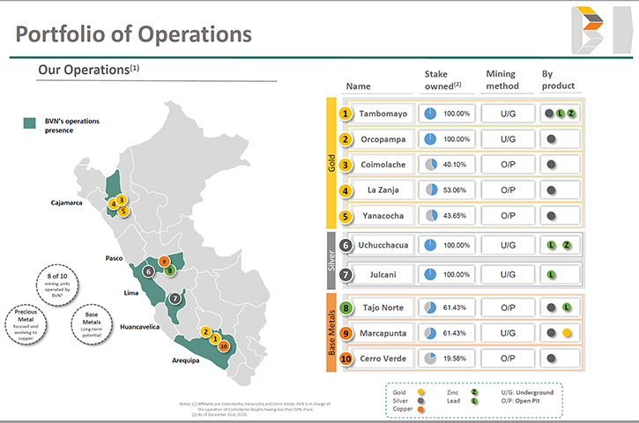Click map marker 9 in Pasco
This screenshot has height=423, width=639.
pyautogui.click(x=164, y=261)
